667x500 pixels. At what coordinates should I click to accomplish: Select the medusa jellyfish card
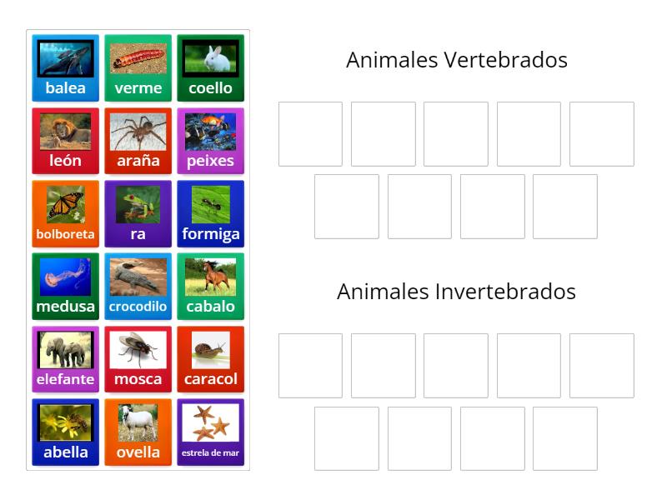pos(66,286)
